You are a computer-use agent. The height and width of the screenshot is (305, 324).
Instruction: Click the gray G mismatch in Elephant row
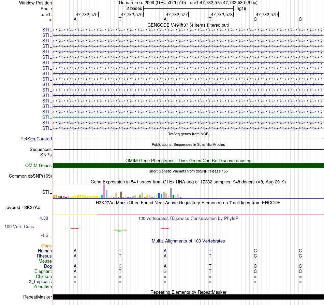pyautogui.click(x=165, y=271)
